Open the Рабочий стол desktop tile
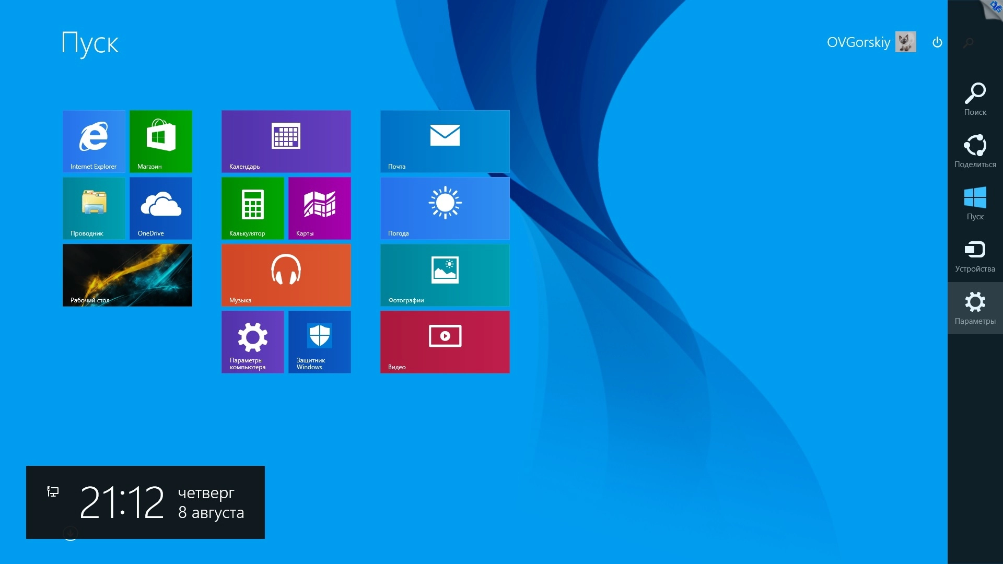1003x564 pixels. point(127,275)
